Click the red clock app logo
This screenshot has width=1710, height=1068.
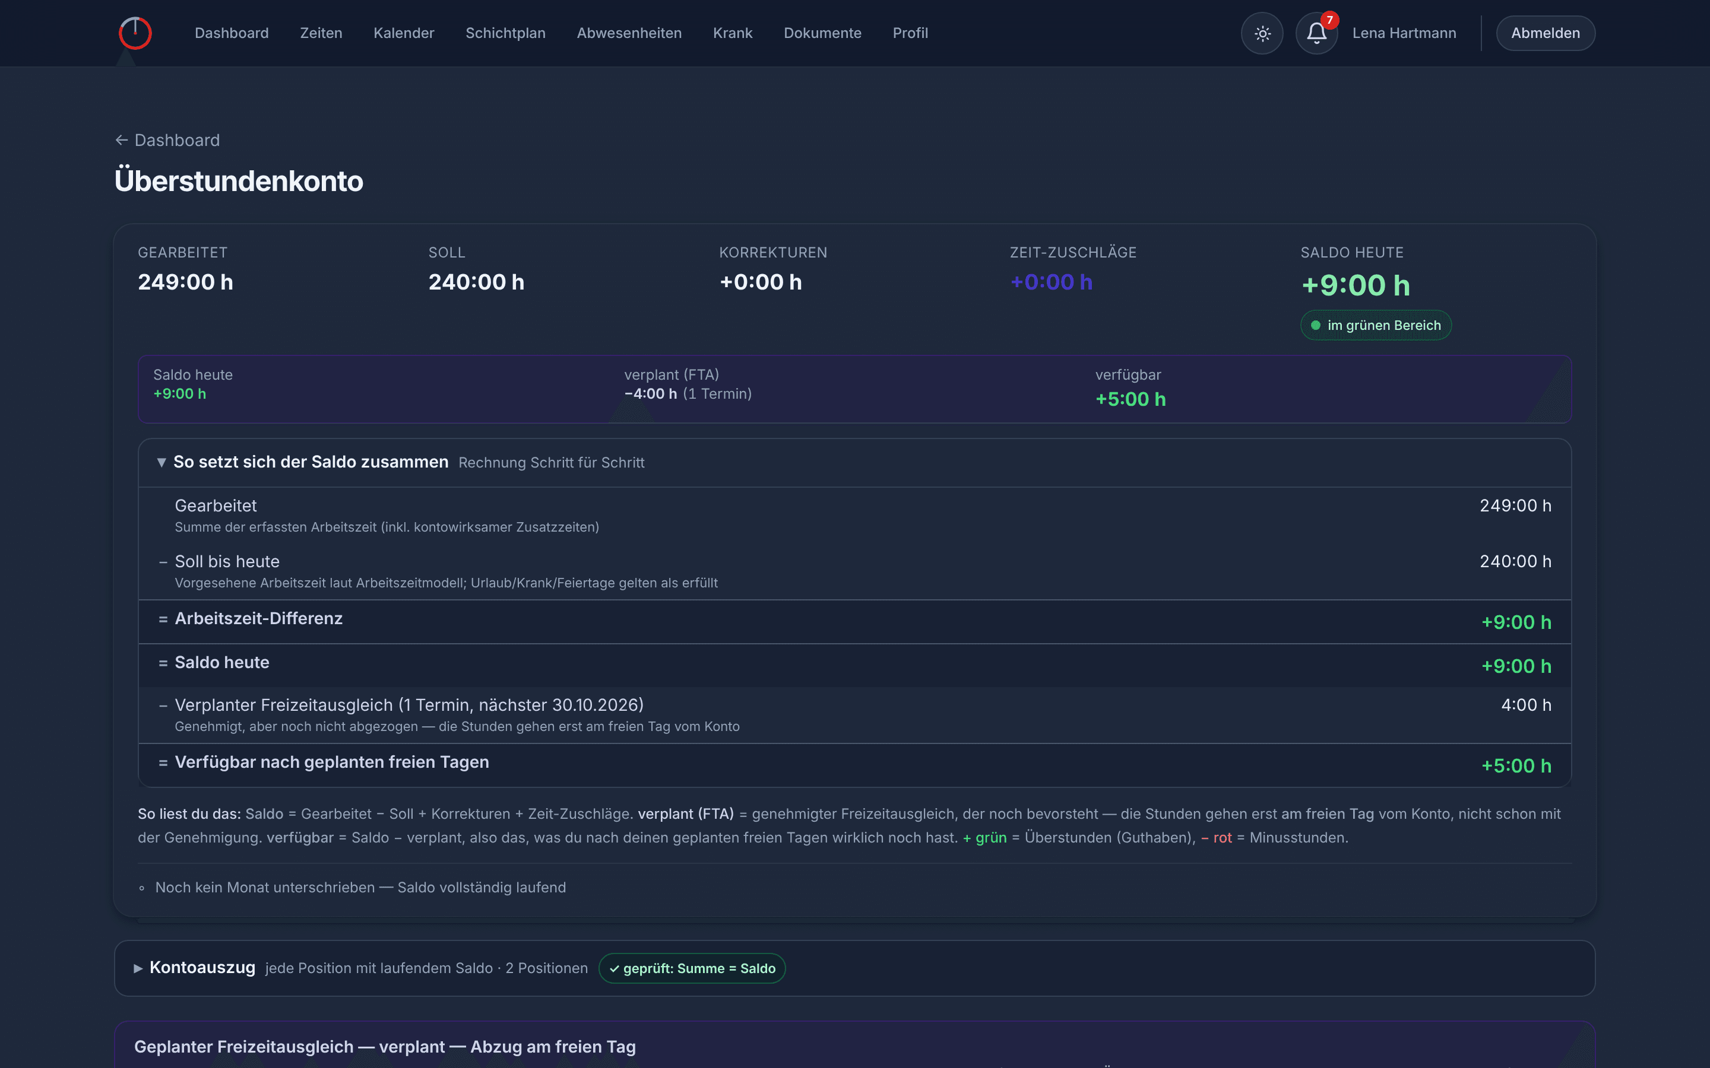point(135,33)
